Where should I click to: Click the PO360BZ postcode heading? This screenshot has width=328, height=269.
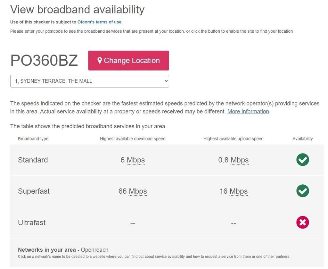point(44,60)
